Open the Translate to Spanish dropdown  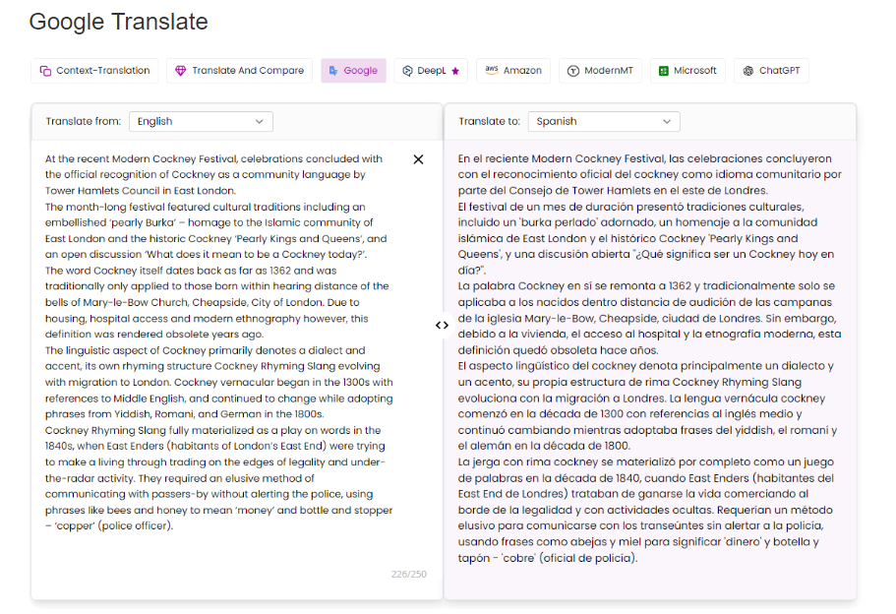(x=604, y=121)
